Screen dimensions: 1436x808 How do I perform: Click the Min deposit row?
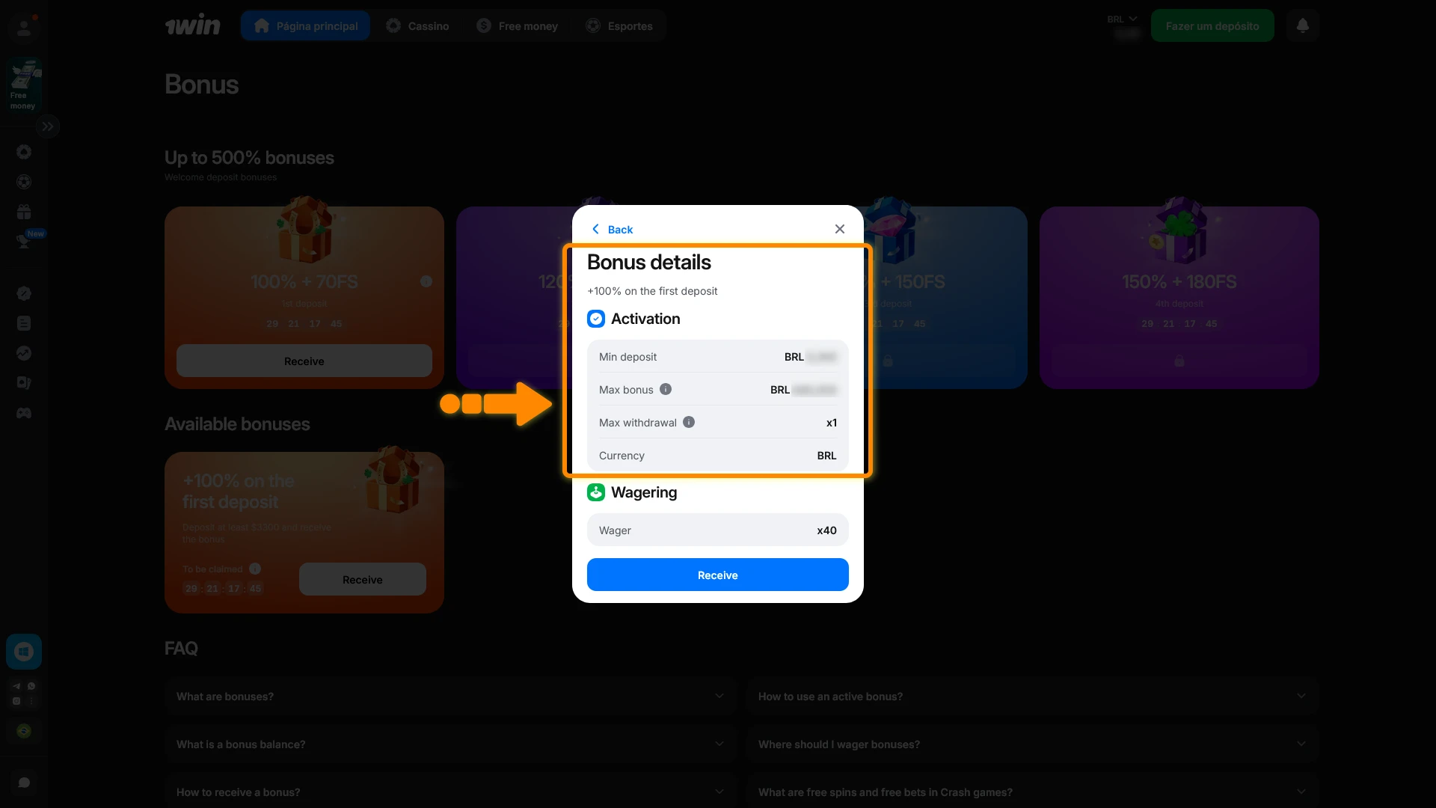[x=717, y=356]
